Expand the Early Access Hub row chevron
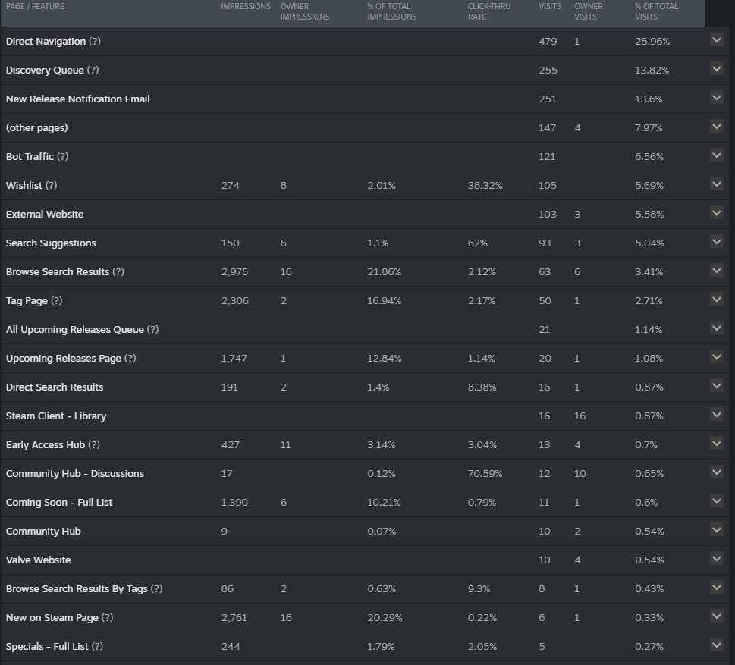735x665 pixels. pos(716,444)
